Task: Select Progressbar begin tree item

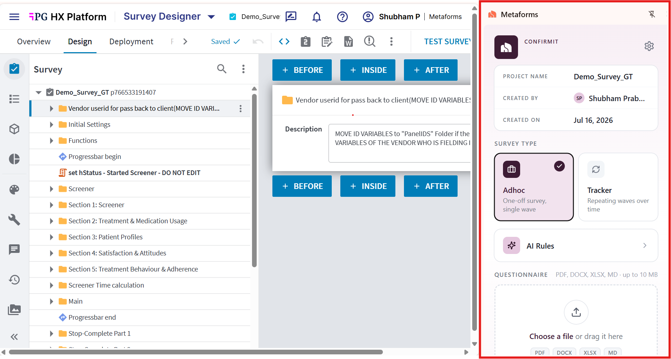Action: [x=95, y=157]
